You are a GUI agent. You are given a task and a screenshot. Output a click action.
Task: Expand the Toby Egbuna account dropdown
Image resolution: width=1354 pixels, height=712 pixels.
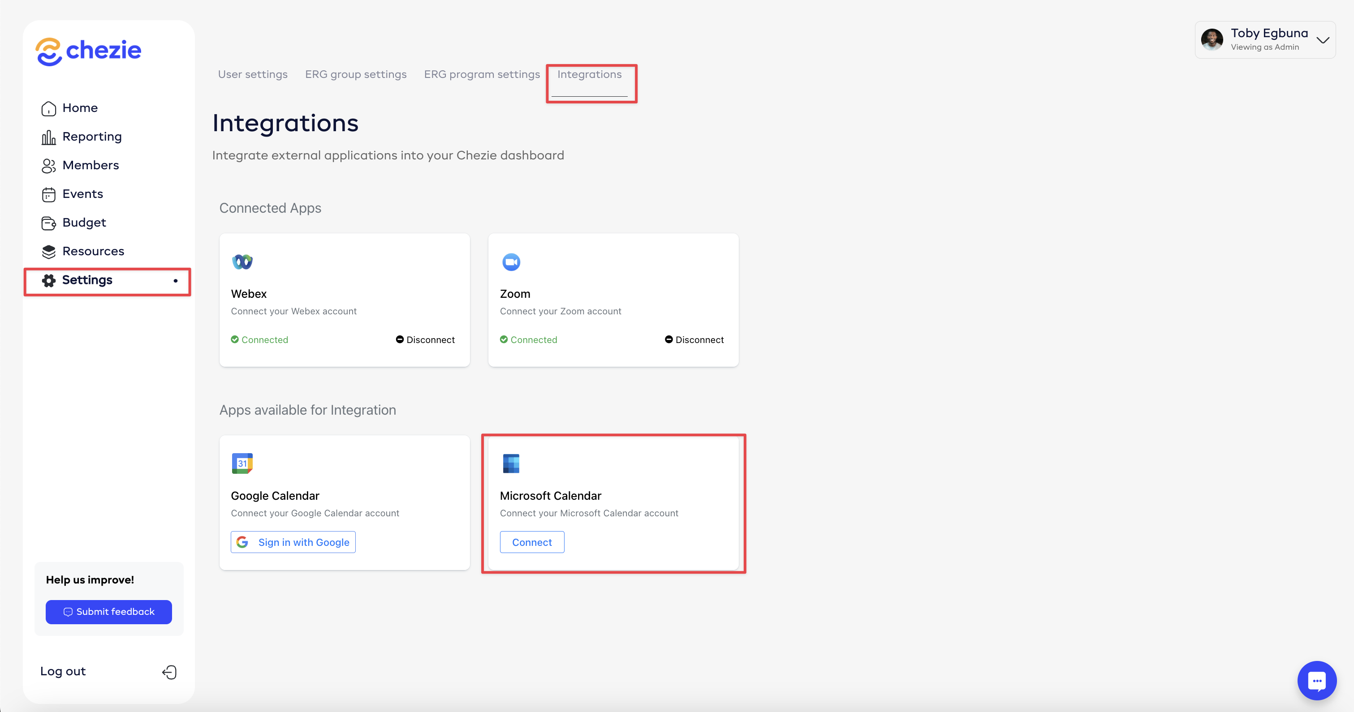[x=1323, y=40]
